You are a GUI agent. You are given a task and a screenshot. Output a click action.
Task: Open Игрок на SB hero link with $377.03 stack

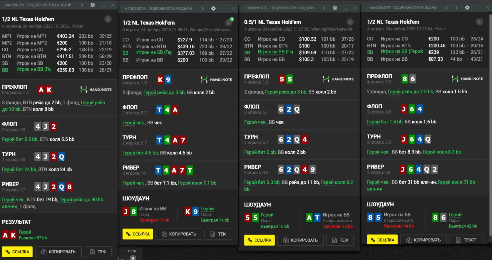(x=154, y=52)
